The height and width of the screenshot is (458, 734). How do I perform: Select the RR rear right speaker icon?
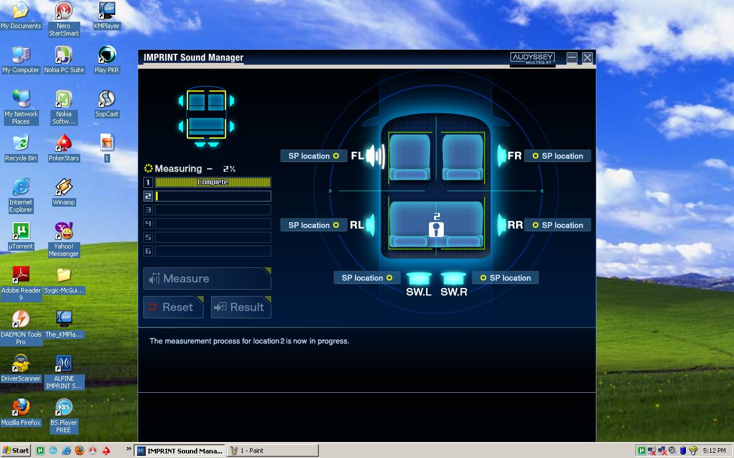[502, 225]
